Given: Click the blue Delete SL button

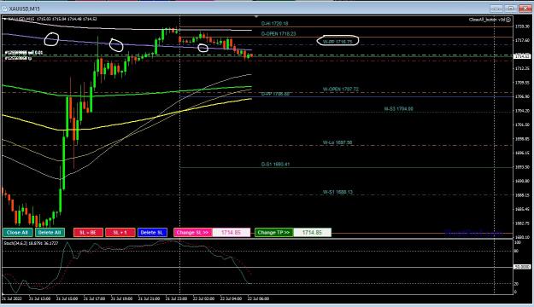Looking at the screenshot, I should pos(152,233).
